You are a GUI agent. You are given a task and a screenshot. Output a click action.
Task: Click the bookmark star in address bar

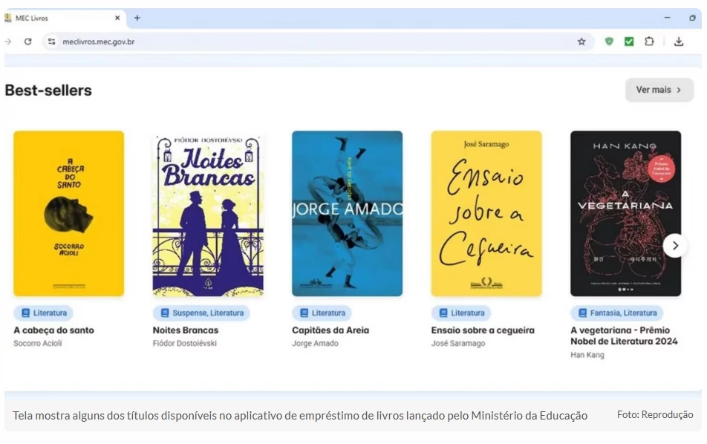coord(581,42)
